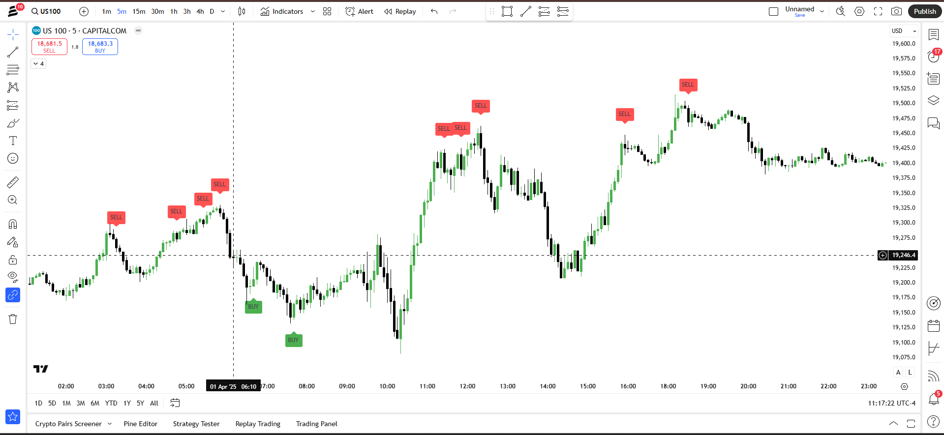
Task: Open alerts panel with 17 badge
Action: point(934,56)
